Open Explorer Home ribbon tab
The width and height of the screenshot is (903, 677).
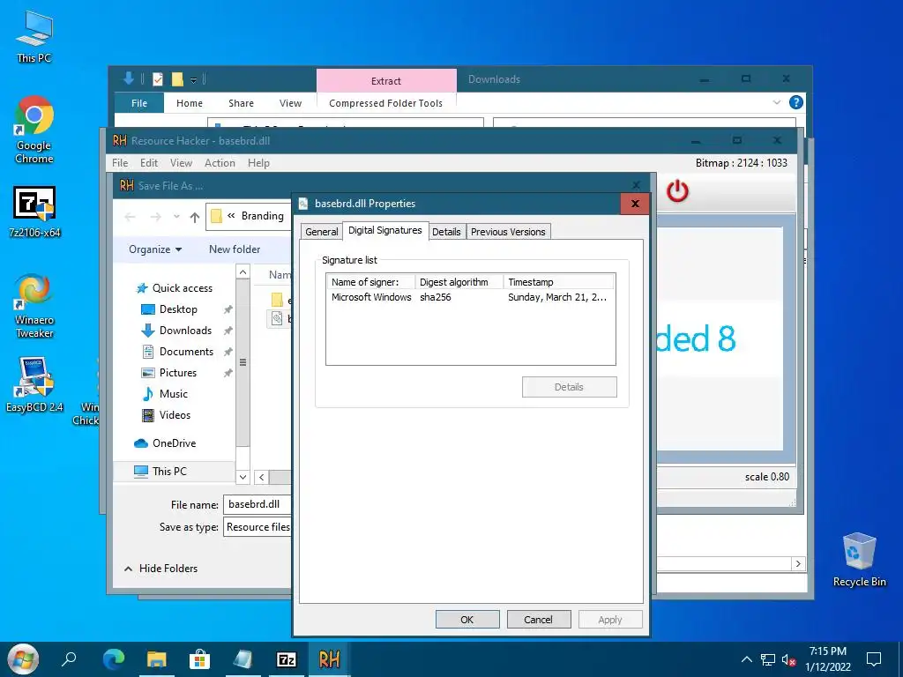tap(190, 103)
